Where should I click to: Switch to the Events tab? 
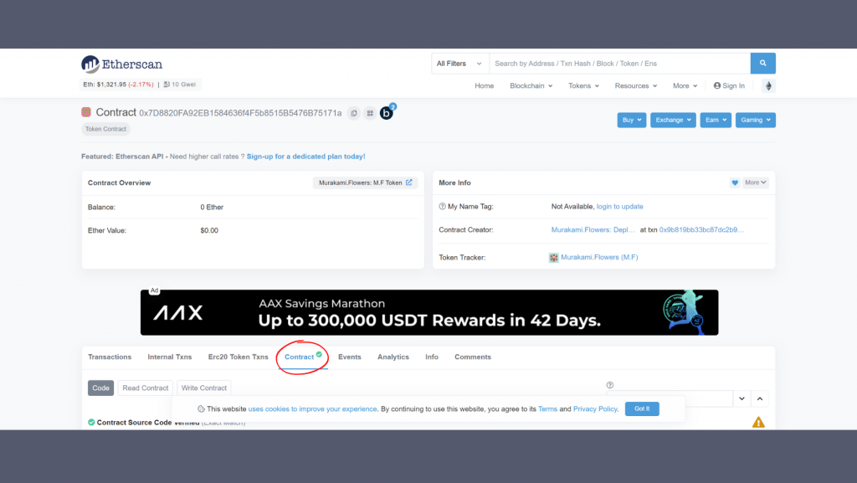(x=349, y=357)
